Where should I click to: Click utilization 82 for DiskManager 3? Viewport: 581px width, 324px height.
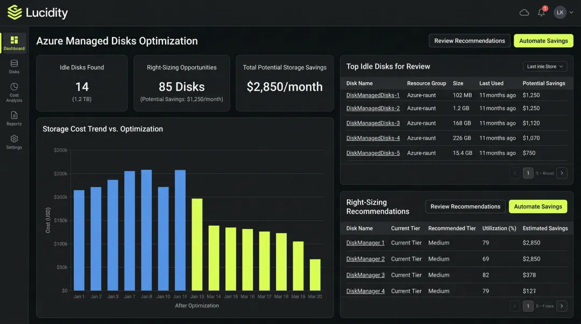coord(485,275)
